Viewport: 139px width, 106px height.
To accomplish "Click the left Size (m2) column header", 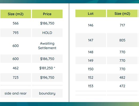I will 16,14.
